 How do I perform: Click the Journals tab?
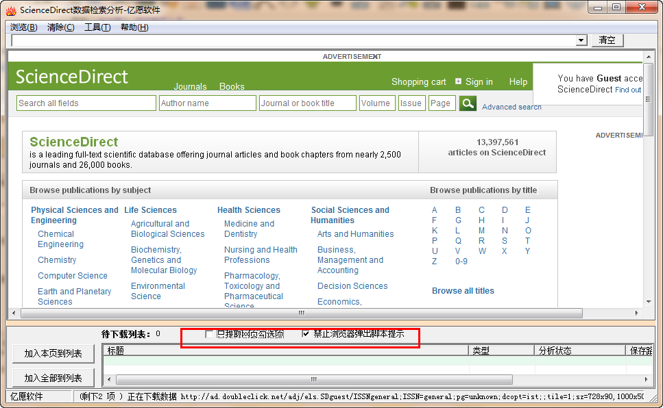[x=190, y=86]
